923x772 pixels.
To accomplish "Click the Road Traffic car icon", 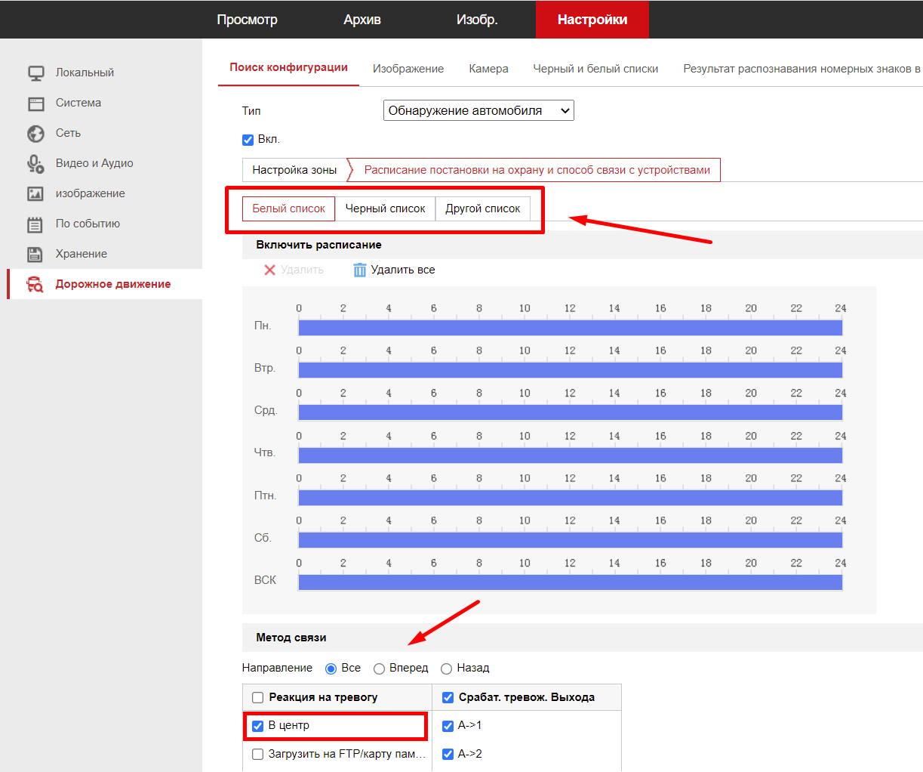I will point(35,285).
